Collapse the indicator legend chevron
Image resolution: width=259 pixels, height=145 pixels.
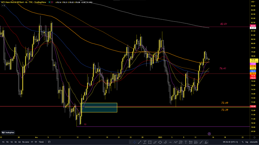pos(3,6)
